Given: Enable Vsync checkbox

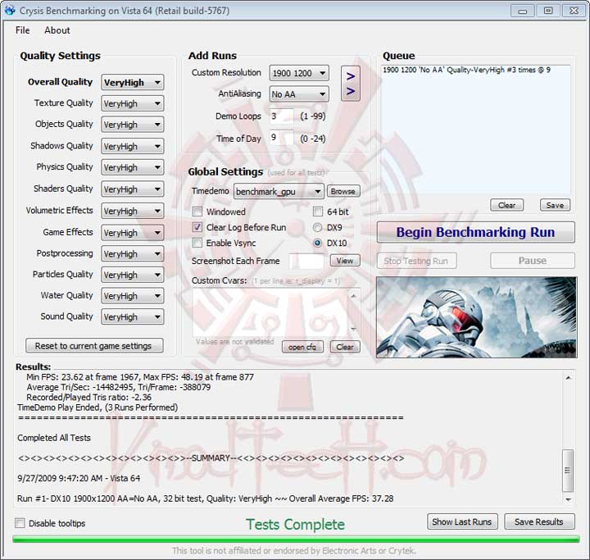Looking at the screenshot, I should [x=197, y=243].
